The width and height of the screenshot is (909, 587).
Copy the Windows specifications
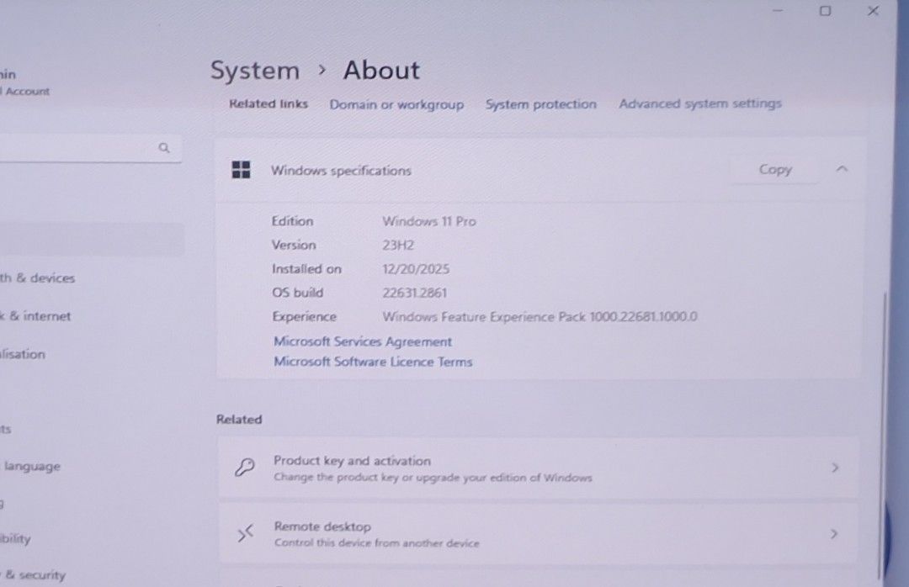774,169
